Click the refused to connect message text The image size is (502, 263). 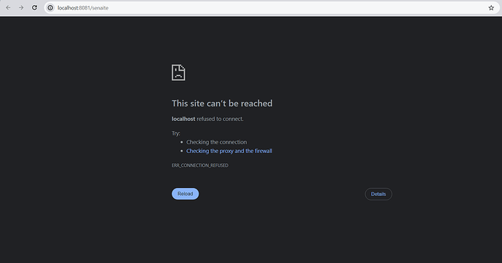pyautogui.click(x=220, y=119)
